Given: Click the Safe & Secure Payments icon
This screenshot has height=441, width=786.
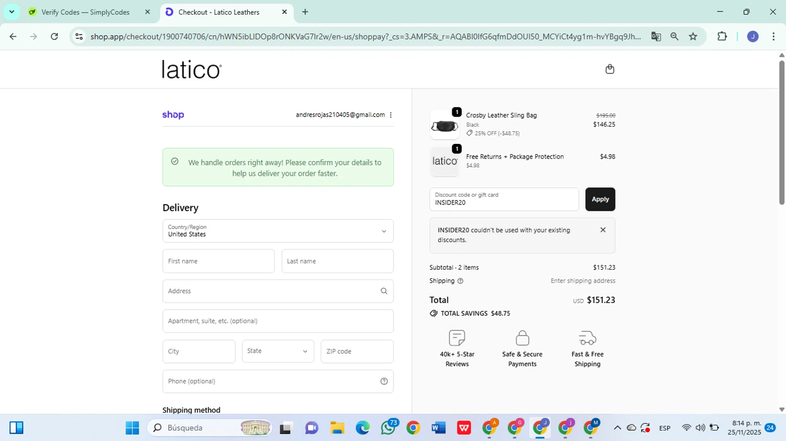Looking at the screenshot, I should point(522,338).
